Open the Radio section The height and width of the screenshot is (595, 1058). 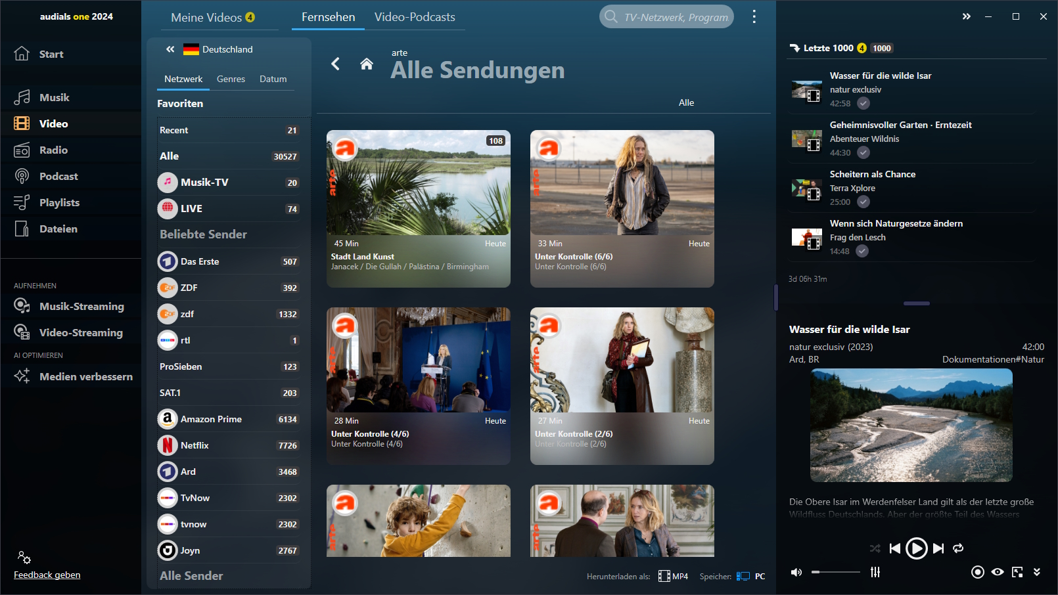(41, 150)
